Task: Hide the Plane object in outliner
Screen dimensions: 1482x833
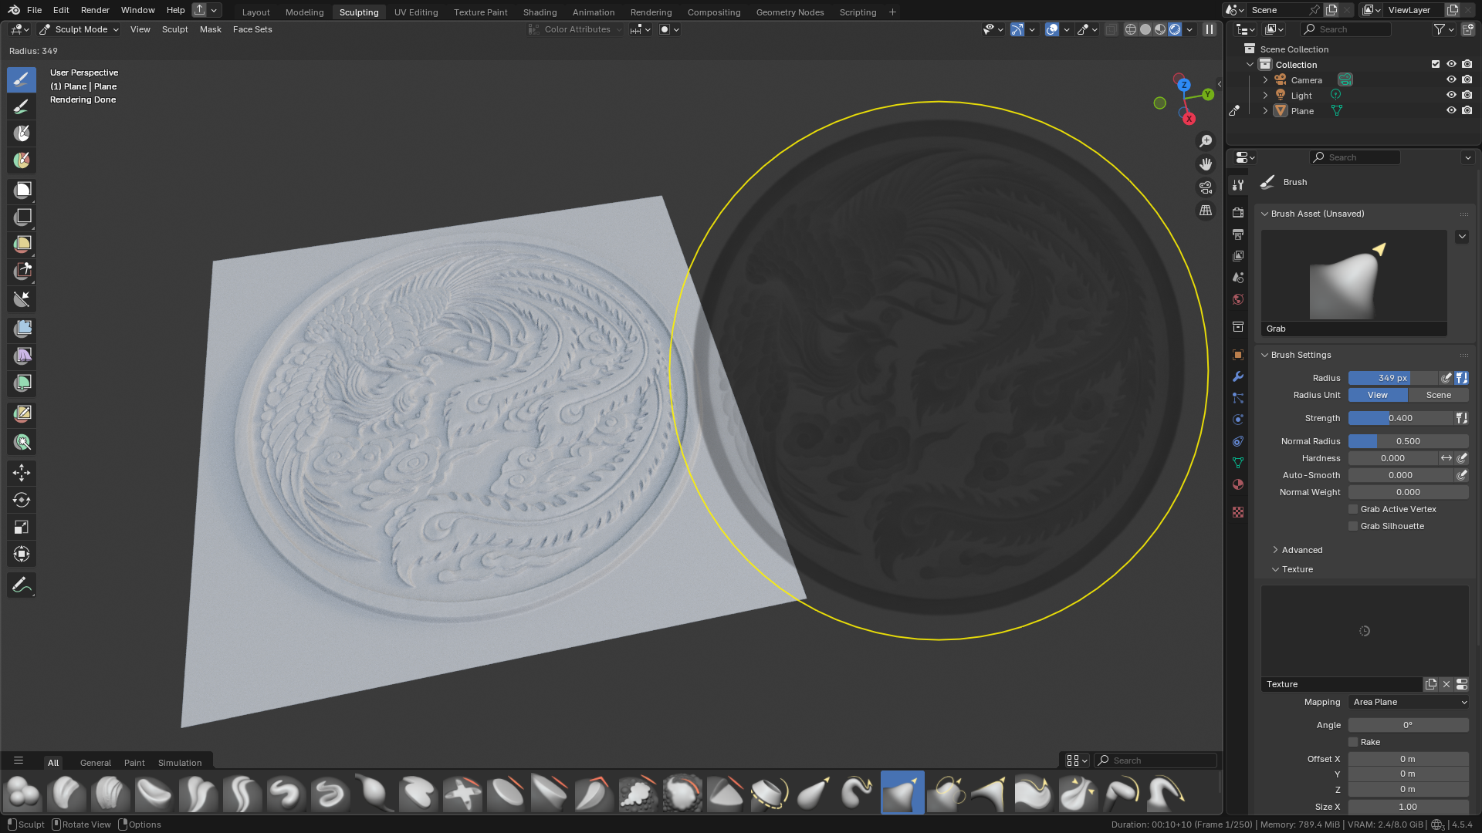Action: tap(1451, 110)
